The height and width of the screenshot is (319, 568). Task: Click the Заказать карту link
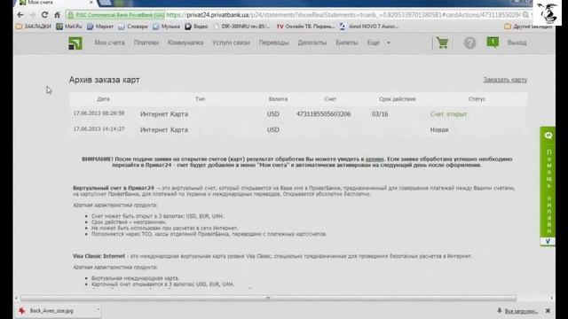point(505,80)
